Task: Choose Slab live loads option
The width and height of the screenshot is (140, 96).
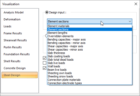Action: point(90,63)
